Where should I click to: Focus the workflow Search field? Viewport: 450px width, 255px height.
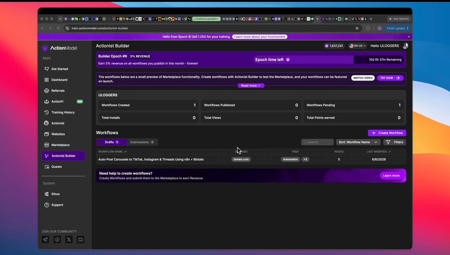[318, 142]
